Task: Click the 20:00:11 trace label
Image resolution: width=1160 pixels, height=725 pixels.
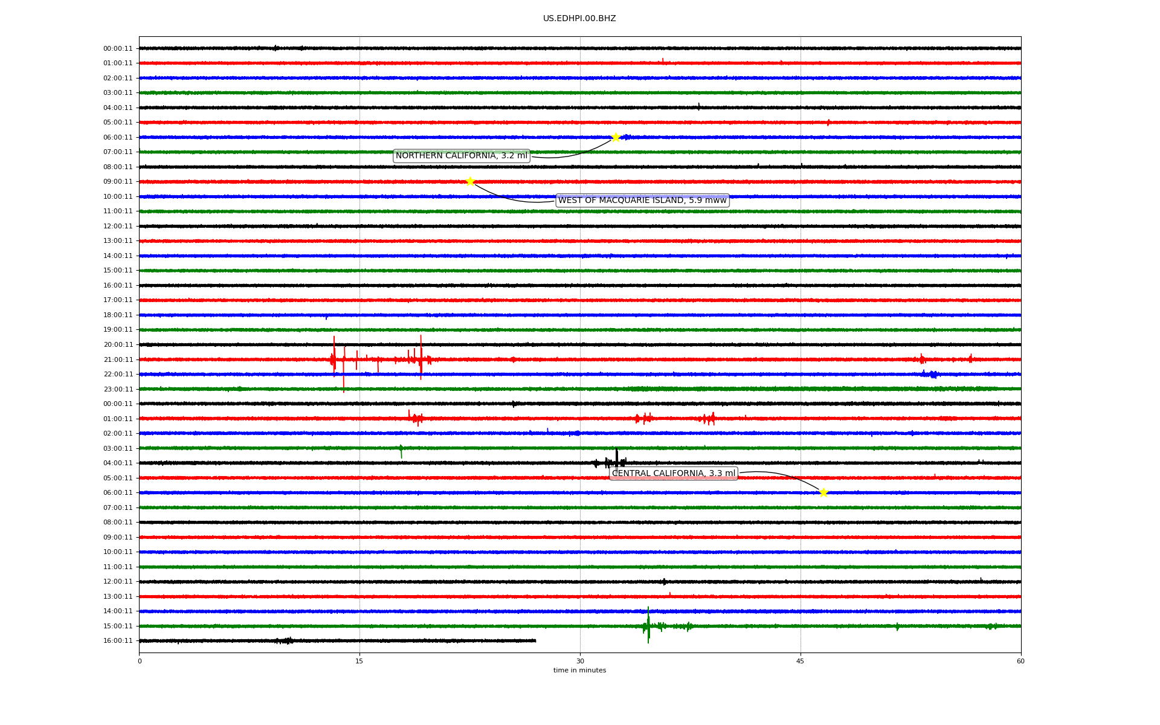Action: pyautogui.click(x=118, y=345)
